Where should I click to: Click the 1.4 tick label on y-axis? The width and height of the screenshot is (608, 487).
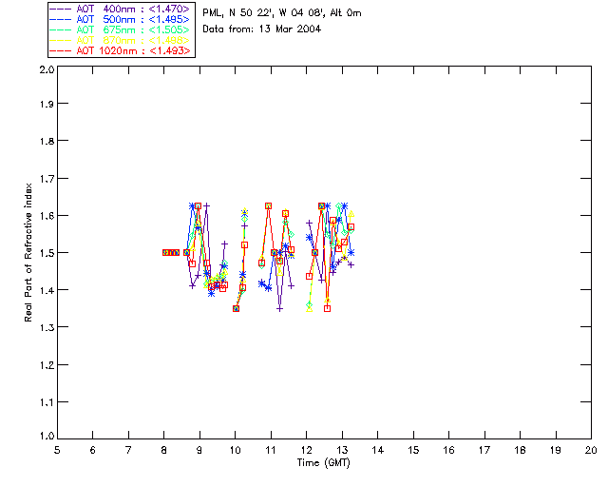pos(47,290)
